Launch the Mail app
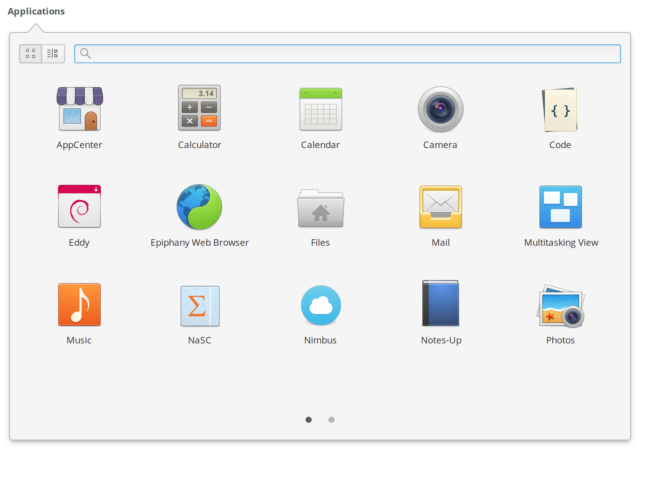This screenshot has height=477, width=660. click(440, 207)
